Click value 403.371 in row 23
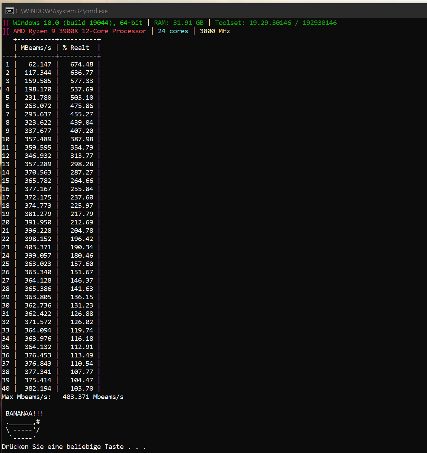Image resolution: width=427 pixels, height=453 pixels. coord(38,247)
